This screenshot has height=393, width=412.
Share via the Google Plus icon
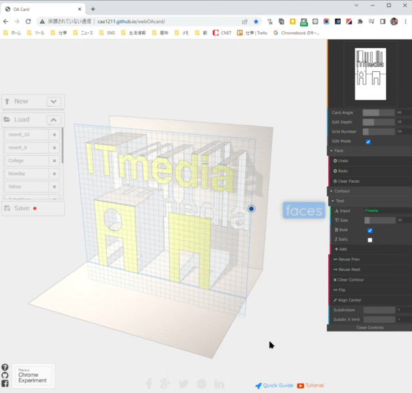tap(165, 384)
